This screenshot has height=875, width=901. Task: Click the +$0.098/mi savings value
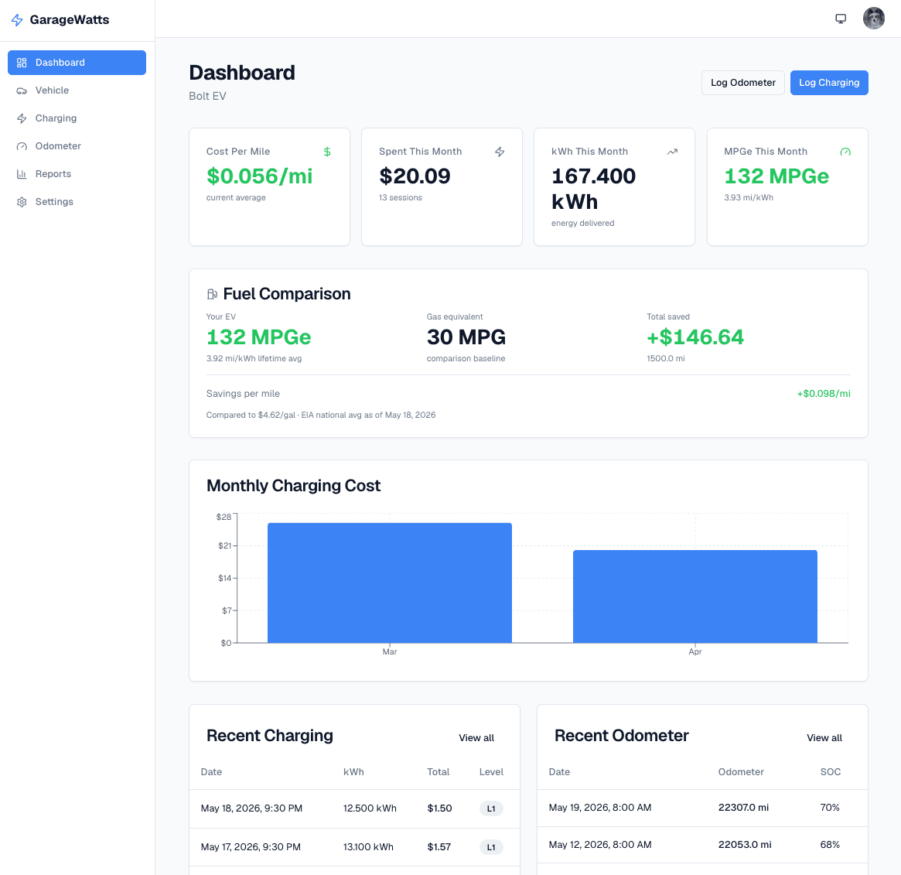(824, 394)
